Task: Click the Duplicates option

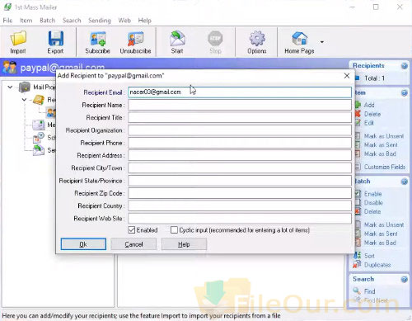Action: click(377, 265)
